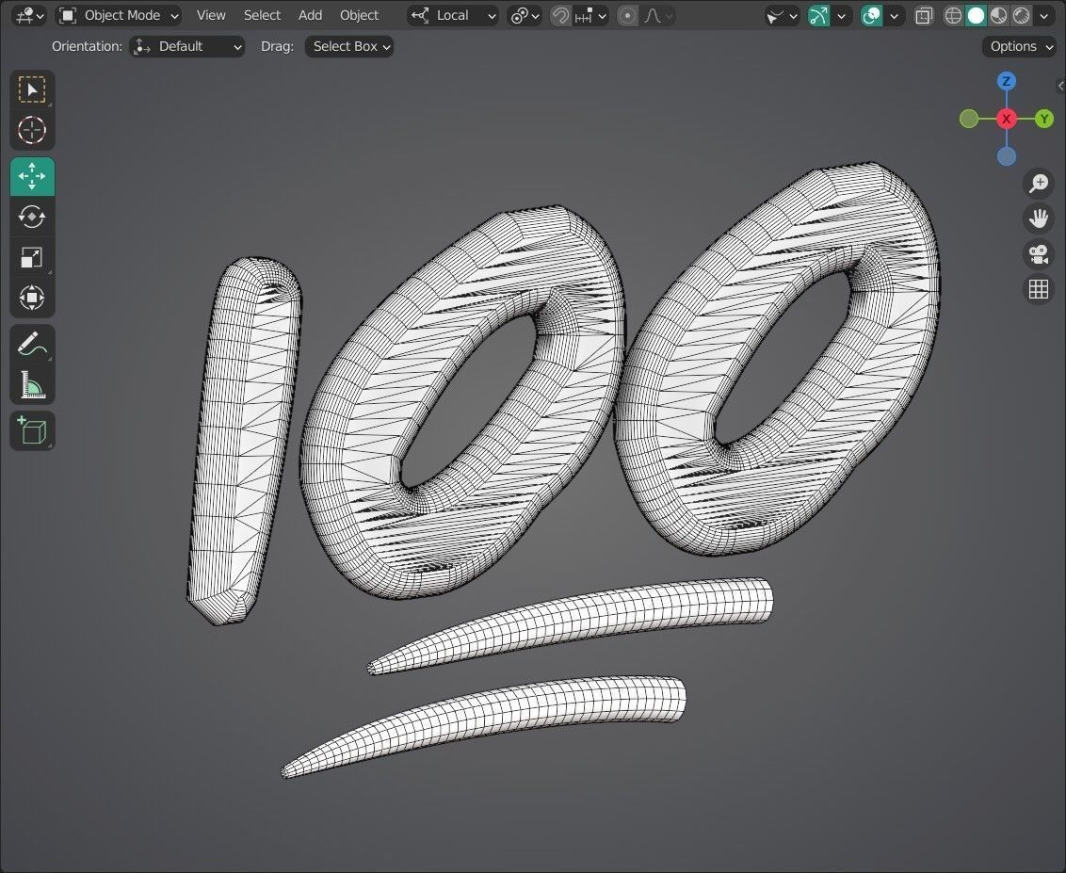
Task: Toggle proportional editing
Action: coord(627,16)
